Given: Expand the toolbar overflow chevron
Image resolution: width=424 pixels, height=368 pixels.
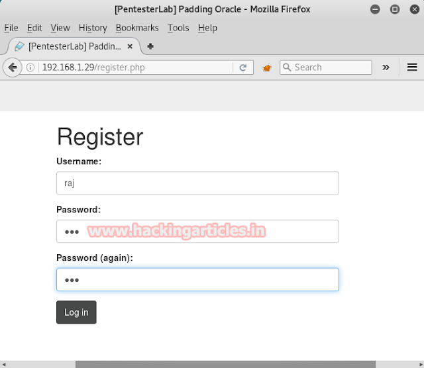Looking at the screenshot, I should coord(386,68).
